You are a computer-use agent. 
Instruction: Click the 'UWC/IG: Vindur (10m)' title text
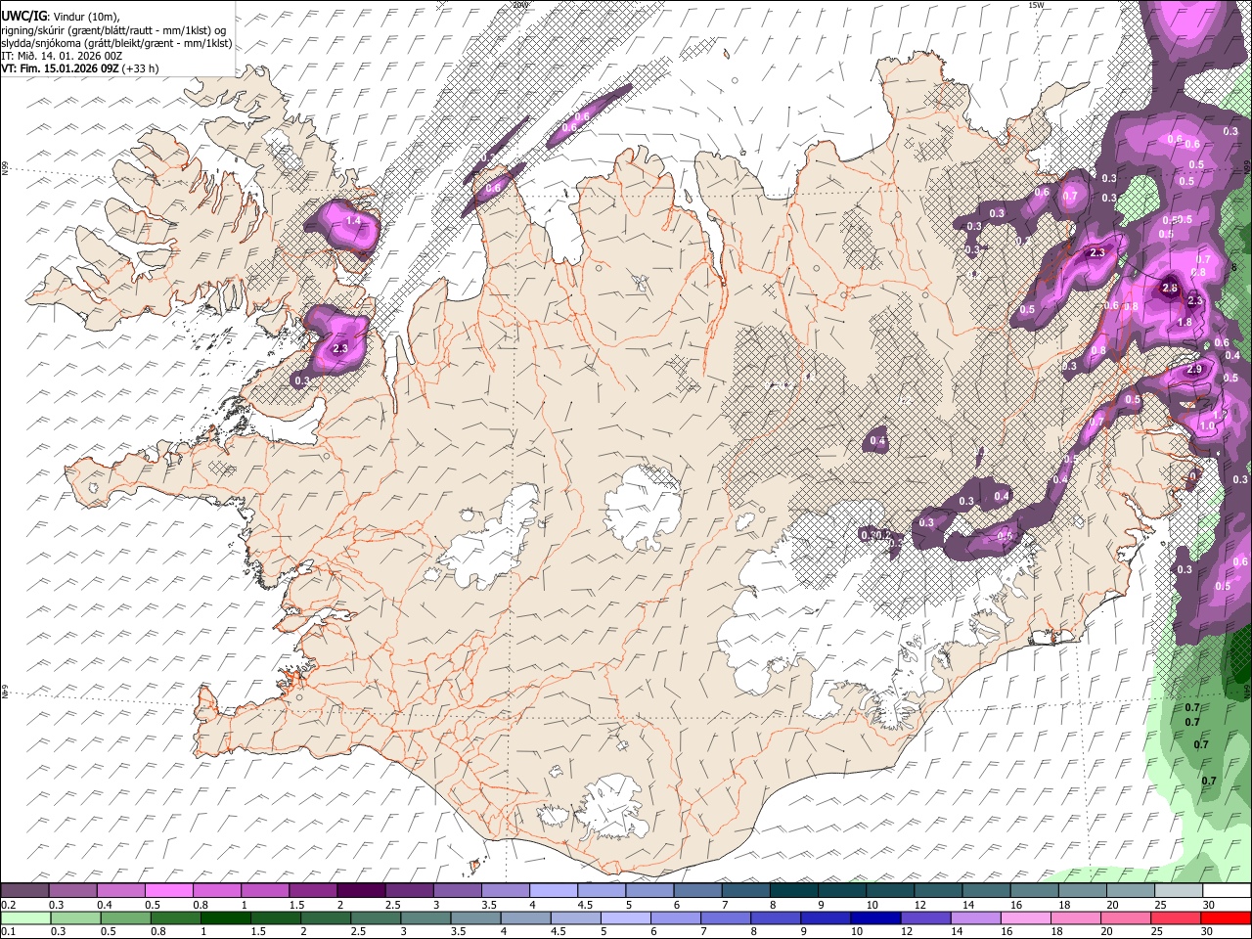(61, 17)
